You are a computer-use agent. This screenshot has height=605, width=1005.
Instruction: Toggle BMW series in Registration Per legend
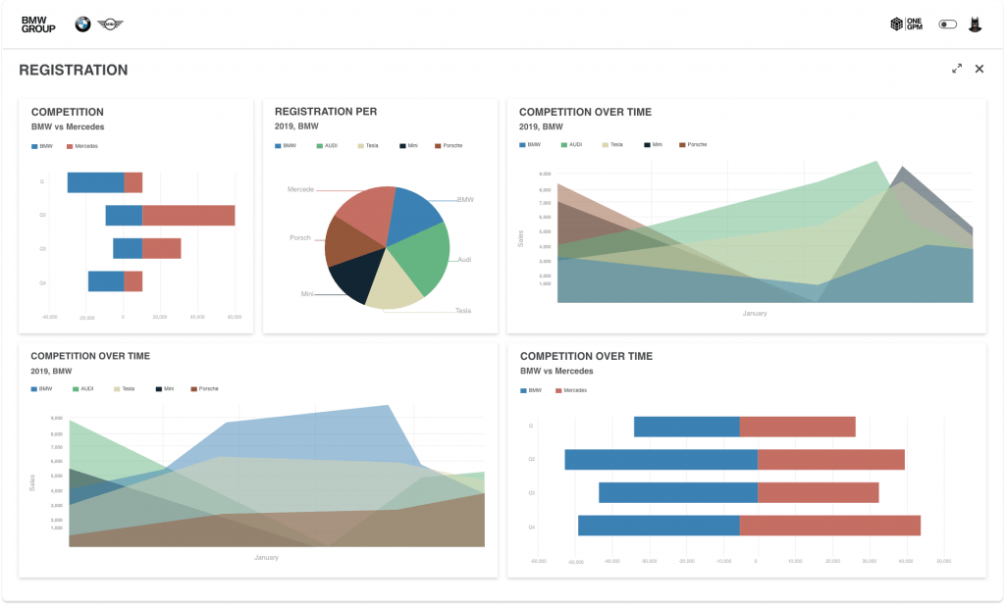pyautogui.click(x=286, y=146)
